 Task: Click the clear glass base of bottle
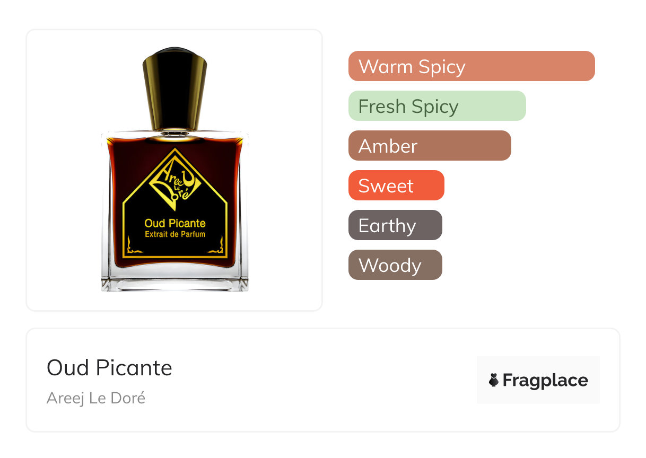[174, 278]
